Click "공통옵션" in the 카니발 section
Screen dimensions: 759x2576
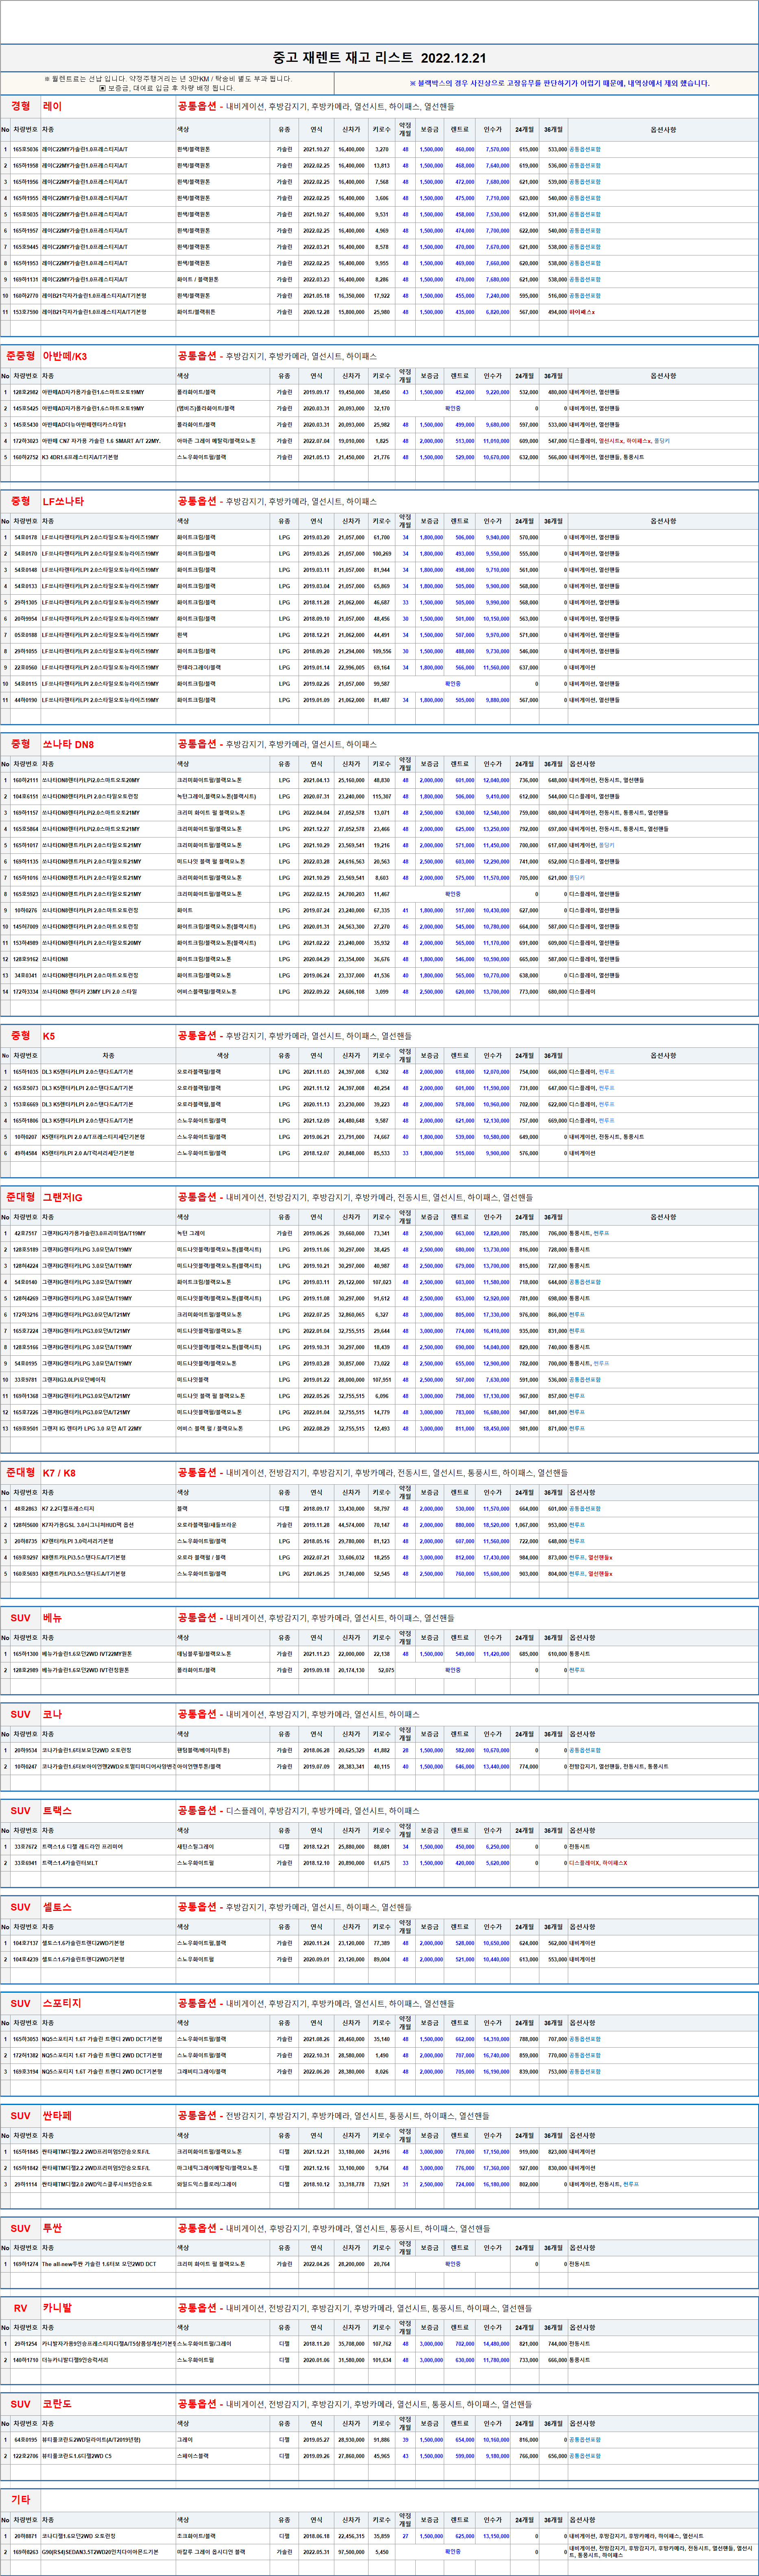click(197, 2308)
